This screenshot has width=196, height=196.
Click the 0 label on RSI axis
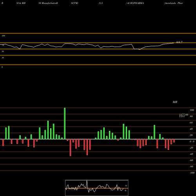pyautogui.click(x=2, y=67)
